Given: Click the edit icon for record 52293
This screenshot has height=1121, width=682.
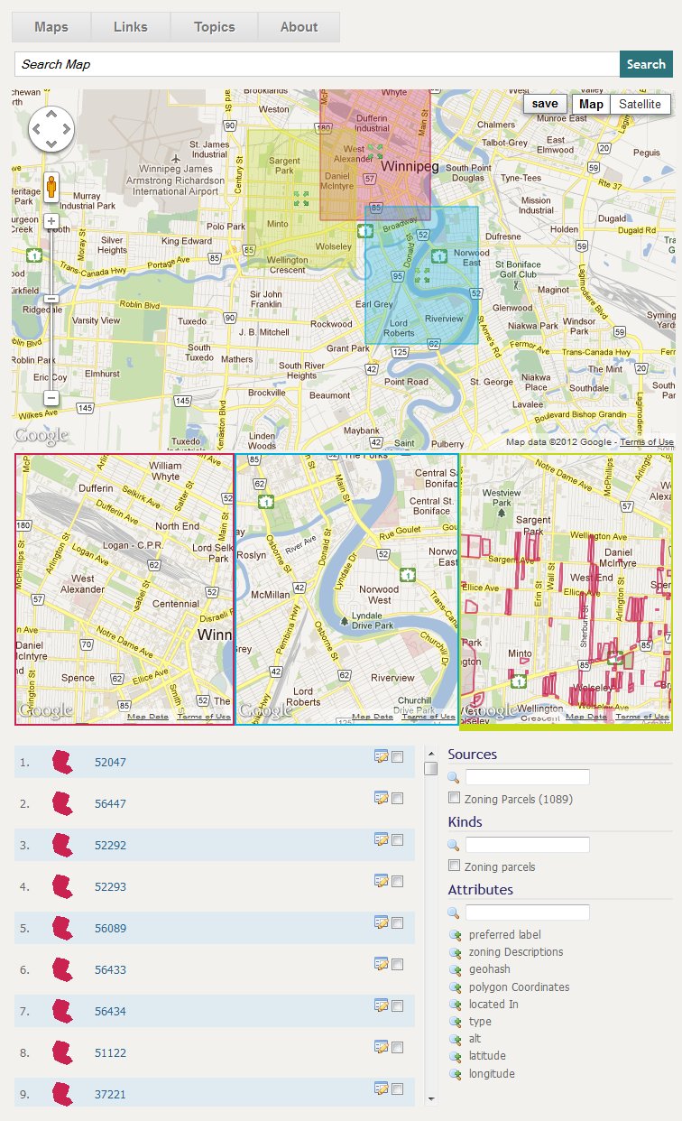Looking at the screenshot, I should 382,881.
